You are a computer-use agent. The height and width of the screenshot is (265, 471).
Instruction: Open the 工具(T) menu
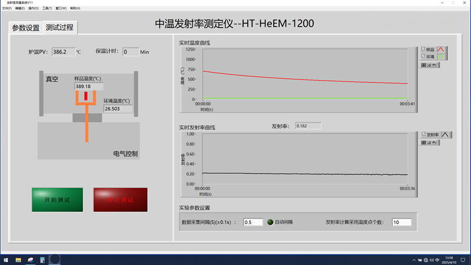(x=47, y=8)
